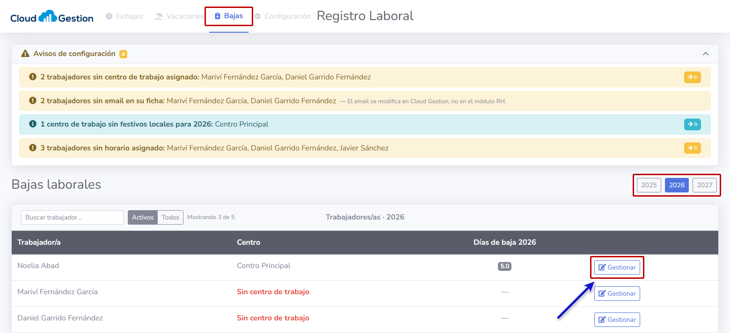This screenshot has width=730, height=333.
Task: Select the Bajas tab
Action: [x=229, y=16]
